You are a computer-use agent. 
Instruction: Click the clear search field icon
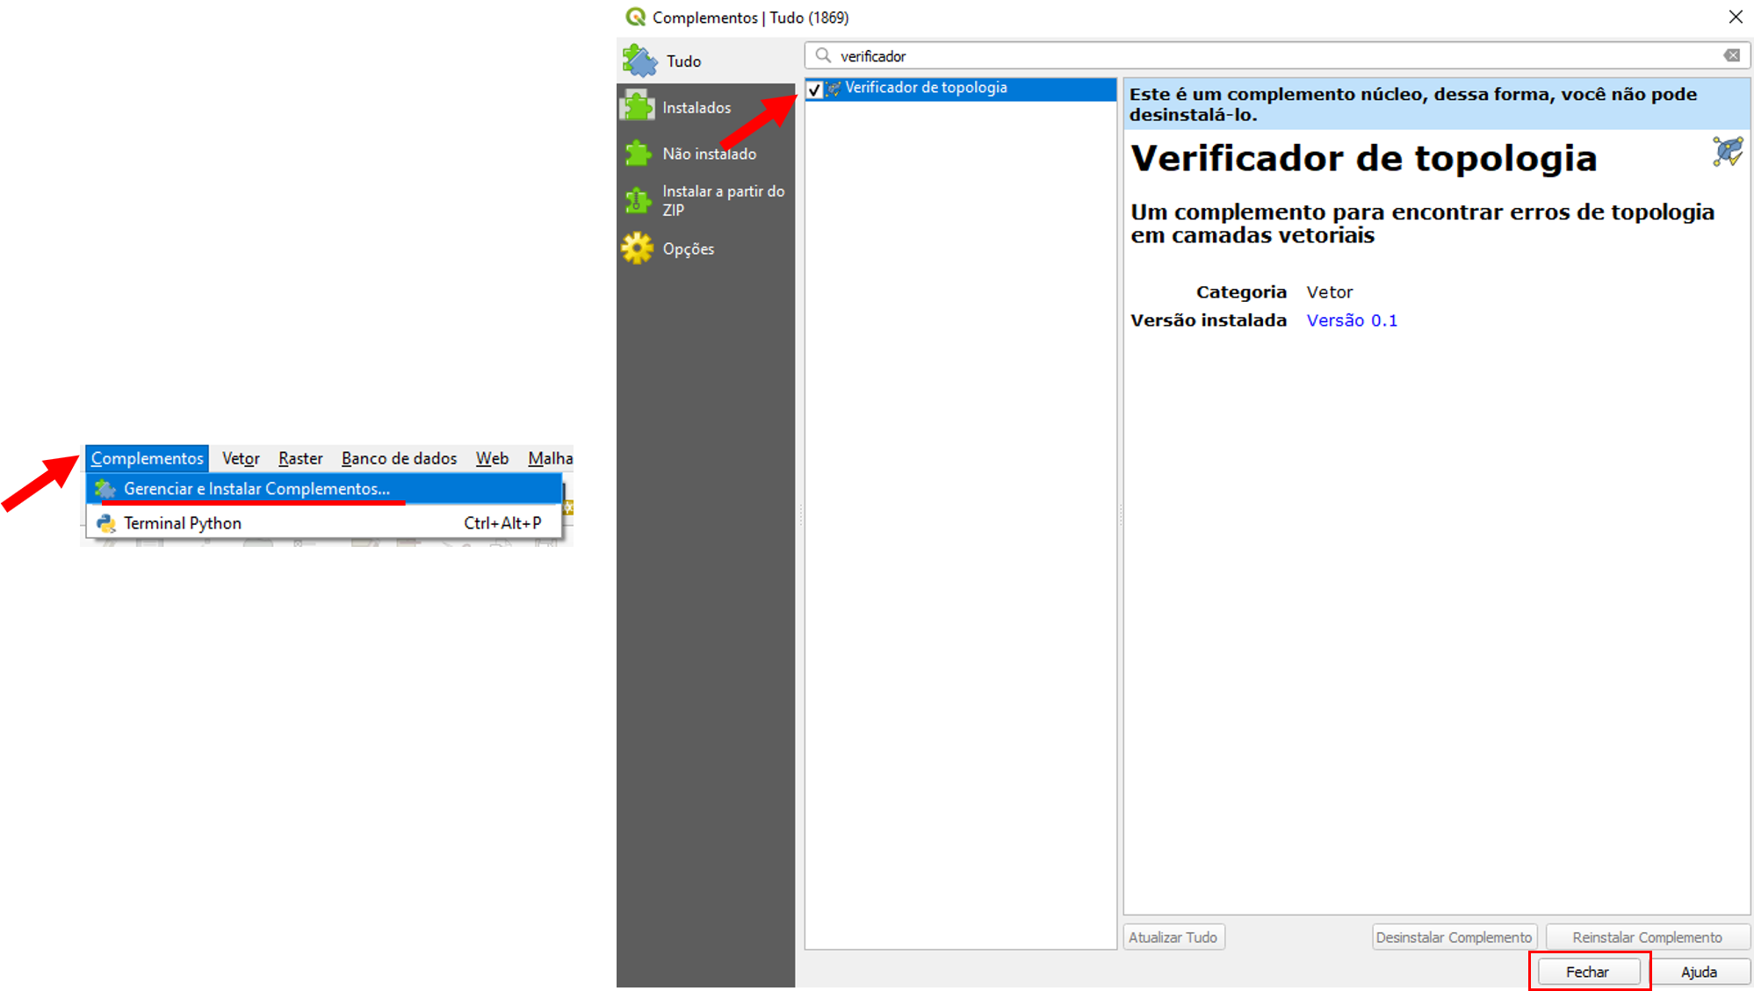1731,55
